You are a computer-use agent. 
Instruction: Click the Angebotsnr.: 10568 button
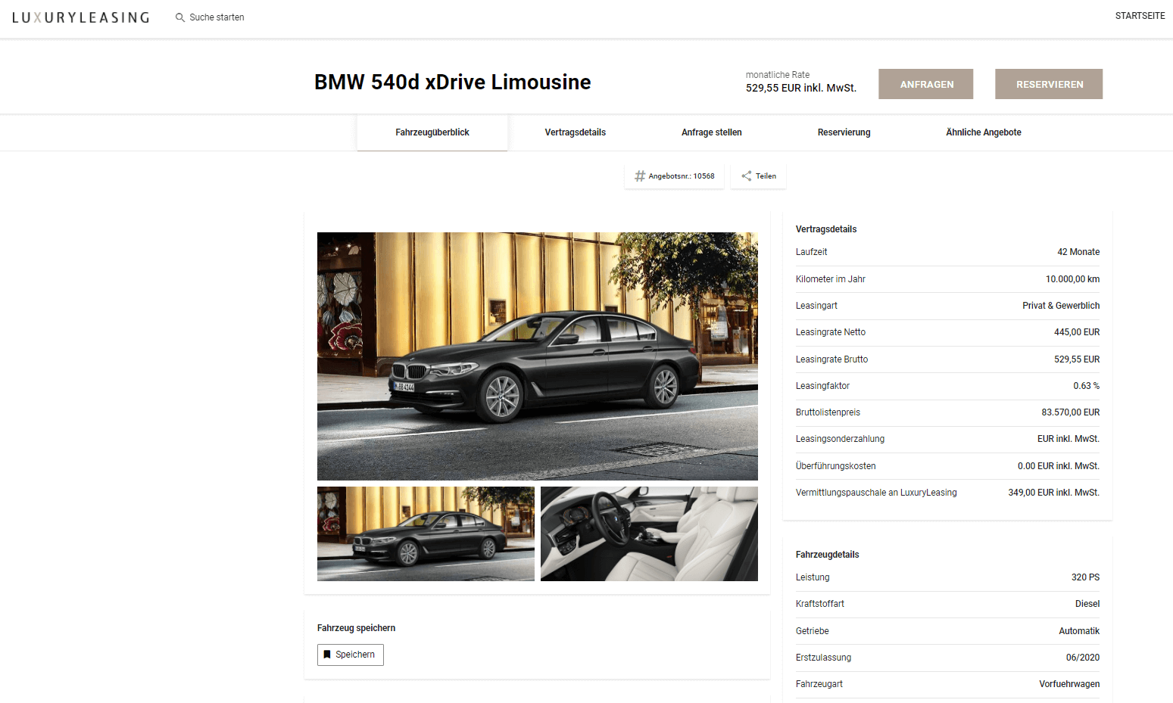(674, 176)
